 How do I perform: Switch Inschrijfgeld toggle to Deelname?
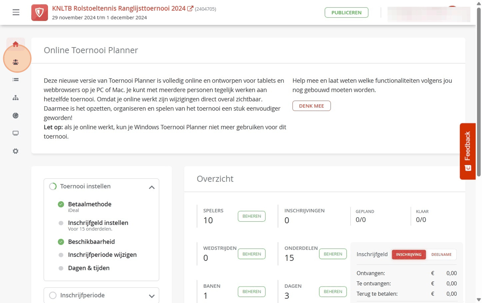tap(441, 255)
